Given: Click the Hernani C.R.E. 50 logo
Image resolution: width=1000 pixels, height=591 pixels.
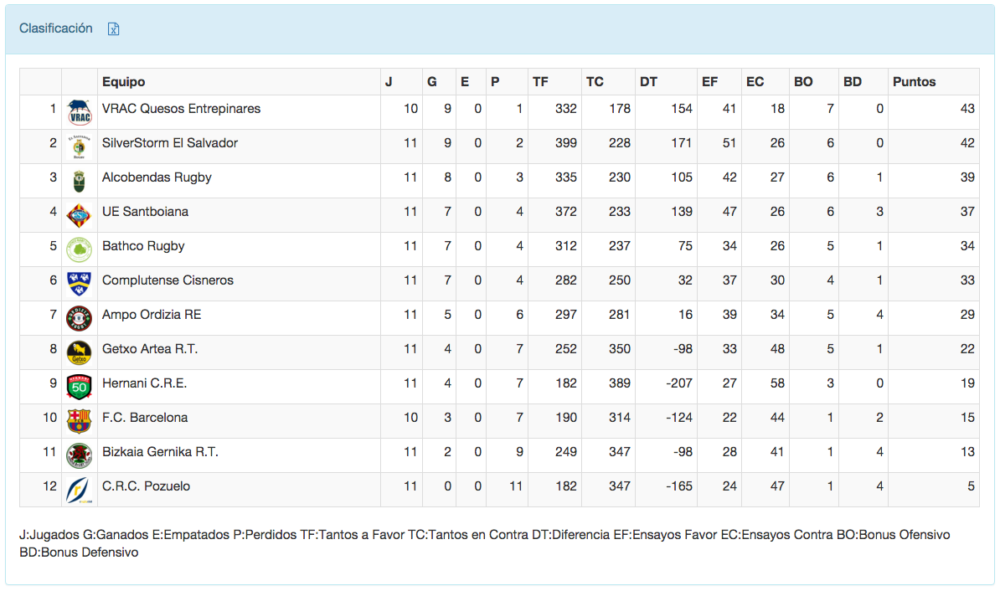Looking at the screenshot, I should [x=79, y=384].
